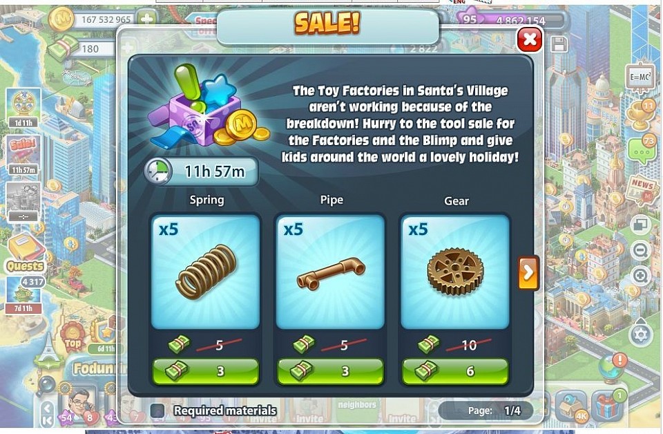Buy Spring pack for 3 cash
Image resolution: width=663 pixels, height=434 pixels.
coord(206,371)
